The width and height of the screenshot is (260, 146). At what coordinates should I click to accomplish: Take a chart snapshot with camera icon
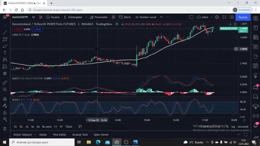click(232, 17)
